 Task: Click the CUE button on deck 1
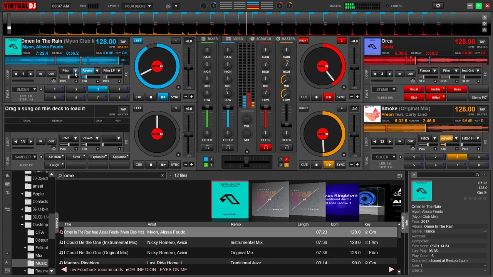click(139, 97)
